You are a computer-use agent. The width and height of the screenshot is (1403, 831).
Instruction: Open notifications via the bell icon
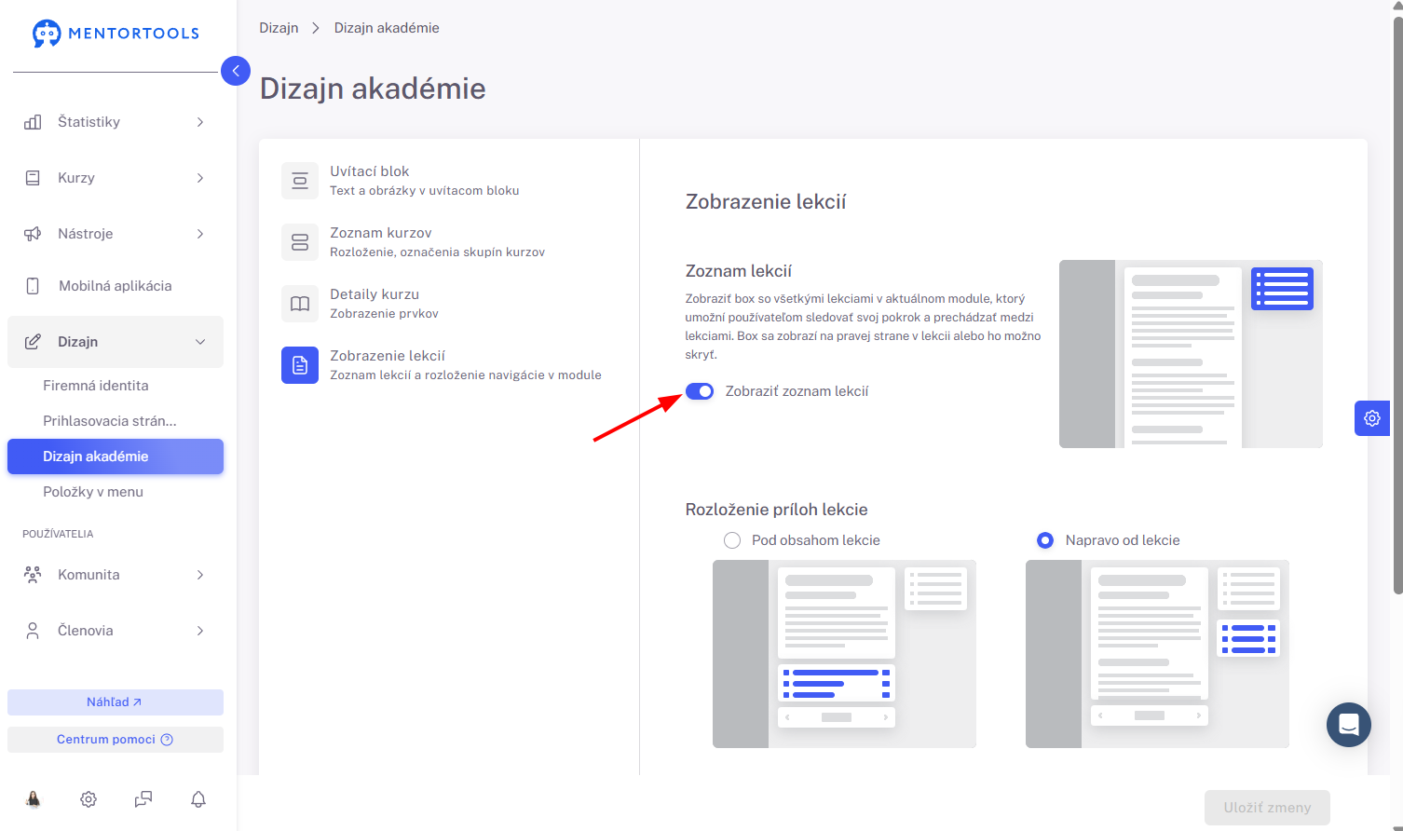click(x=198, y=799)
